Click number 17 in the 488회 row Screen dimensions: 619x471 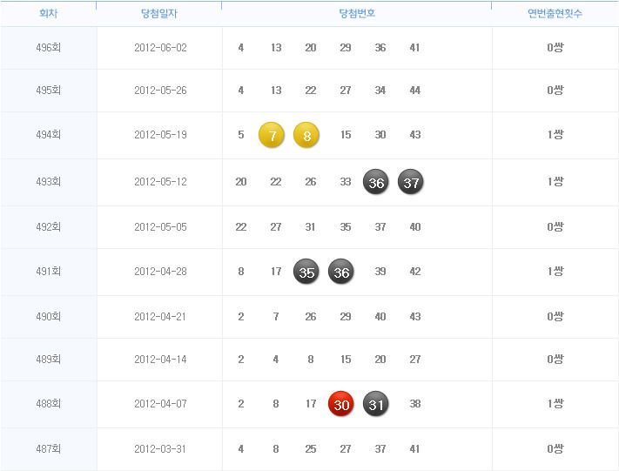pyautogui.click(x=311, y=403)
